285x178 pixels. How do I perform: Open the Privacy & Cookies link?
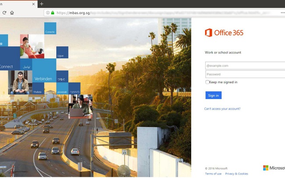point(236,174)
